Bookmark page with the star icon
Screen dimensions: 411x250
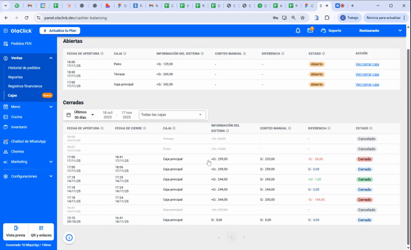tap(302, 18)
